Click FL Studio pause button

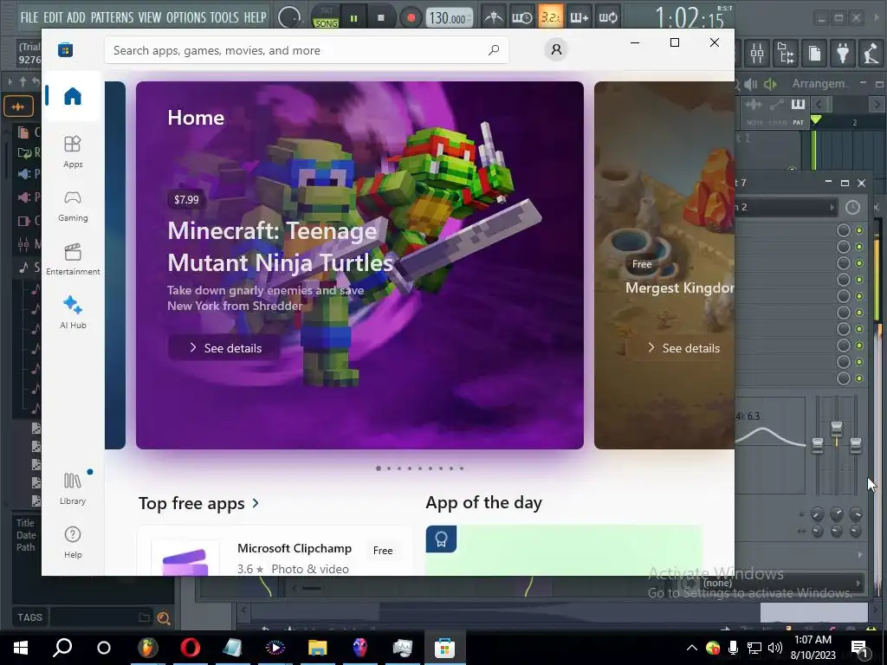pyautogui.click(x=353, y=17)
